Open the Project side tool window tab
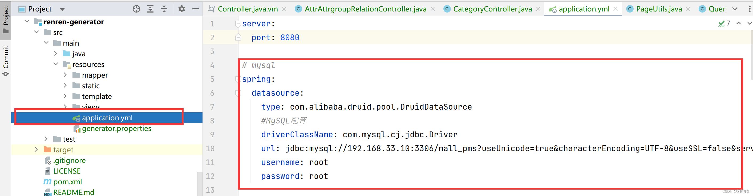The image size is (753, 196). click(6, 20)
